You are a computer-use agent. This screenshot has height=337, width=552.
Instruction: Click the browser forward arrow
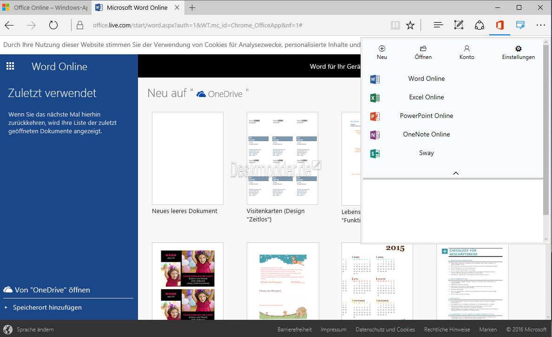tap(31, 25)
